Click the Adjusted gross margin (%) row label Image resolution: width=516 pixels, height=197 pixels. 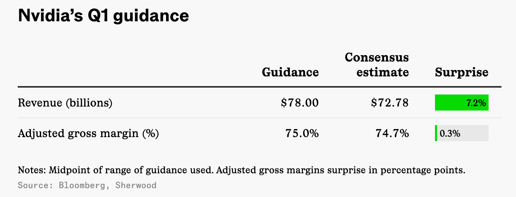coord(88,133)
